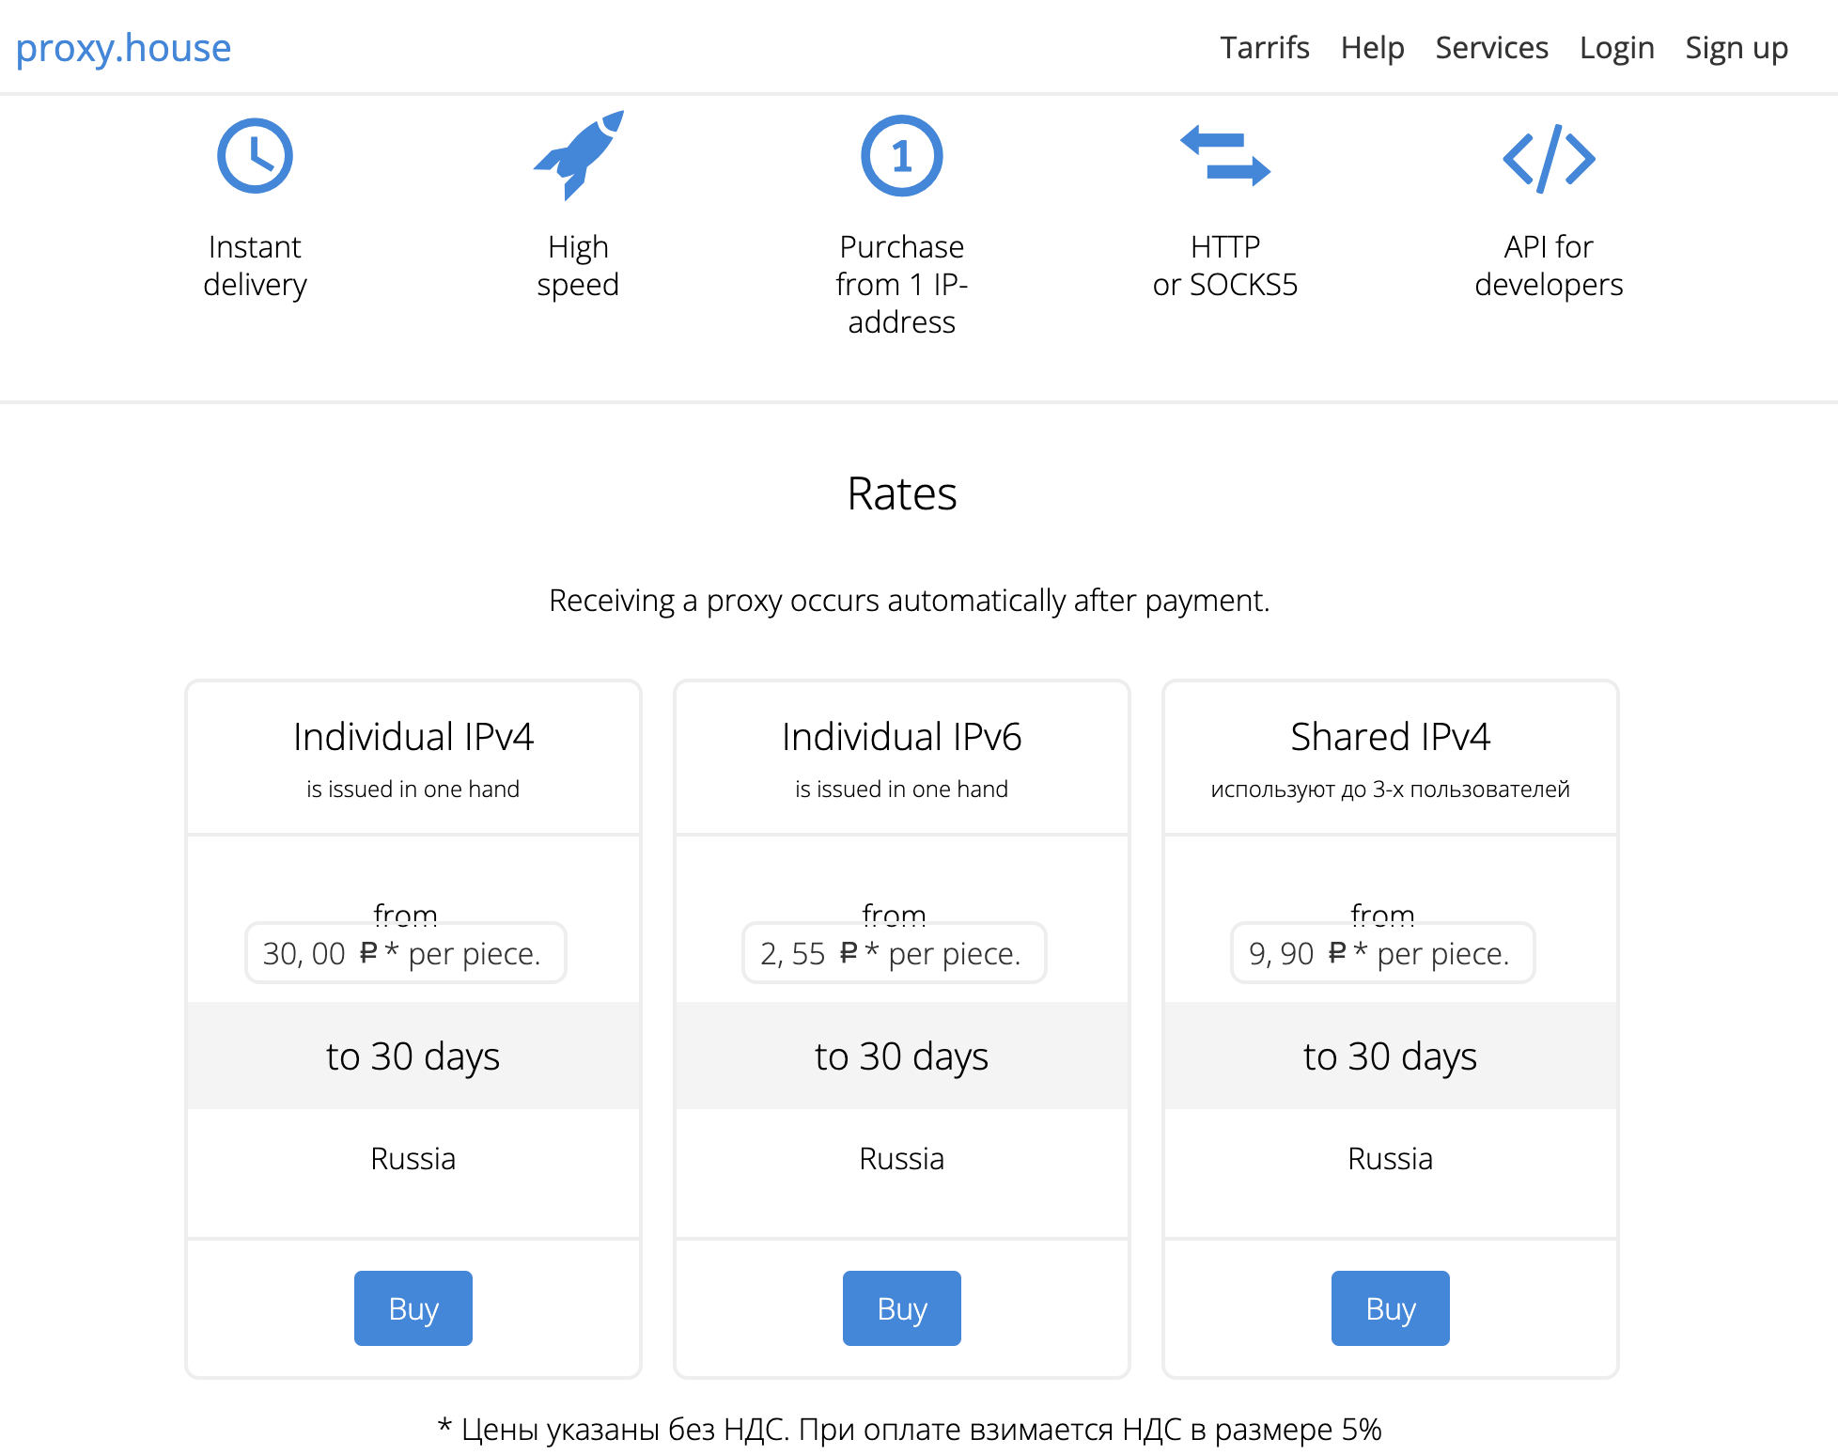The width and height of the screenshot is (1838, 1455).
Task: Go to Services in the navigation
Action: 1491,48
